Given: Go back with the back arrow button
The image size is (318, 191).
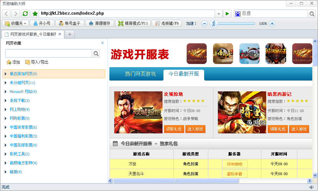Looking at the screenshot, I should pos(6,14).
